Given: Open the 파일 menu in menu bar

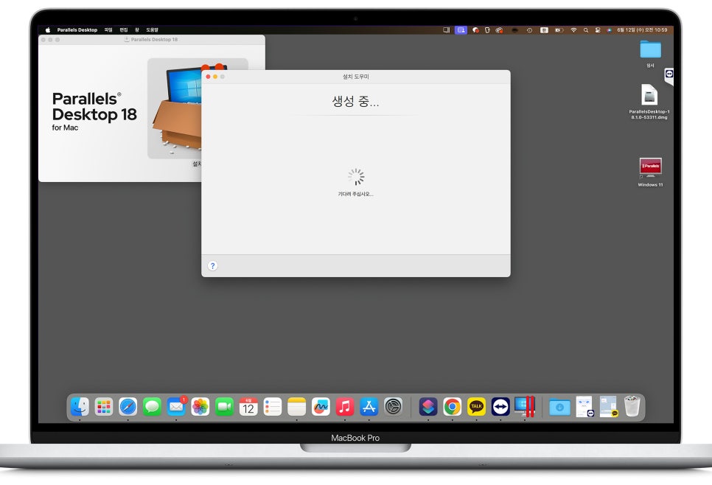Looking at the screenshot, I should tap(108, 30).
